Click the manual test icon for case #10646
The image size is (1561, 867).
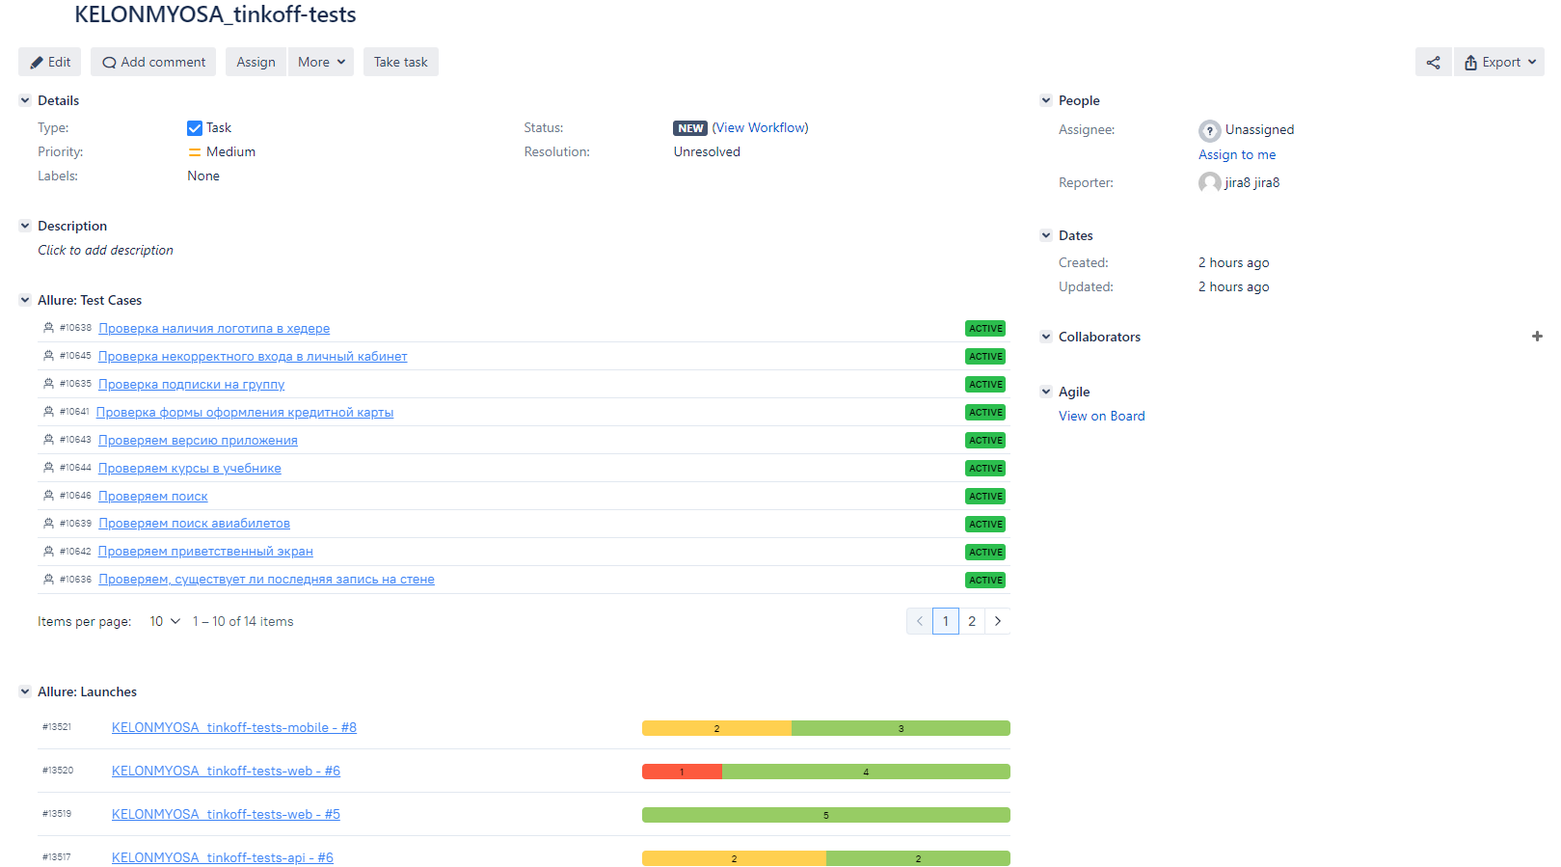[x=48, y=496]
